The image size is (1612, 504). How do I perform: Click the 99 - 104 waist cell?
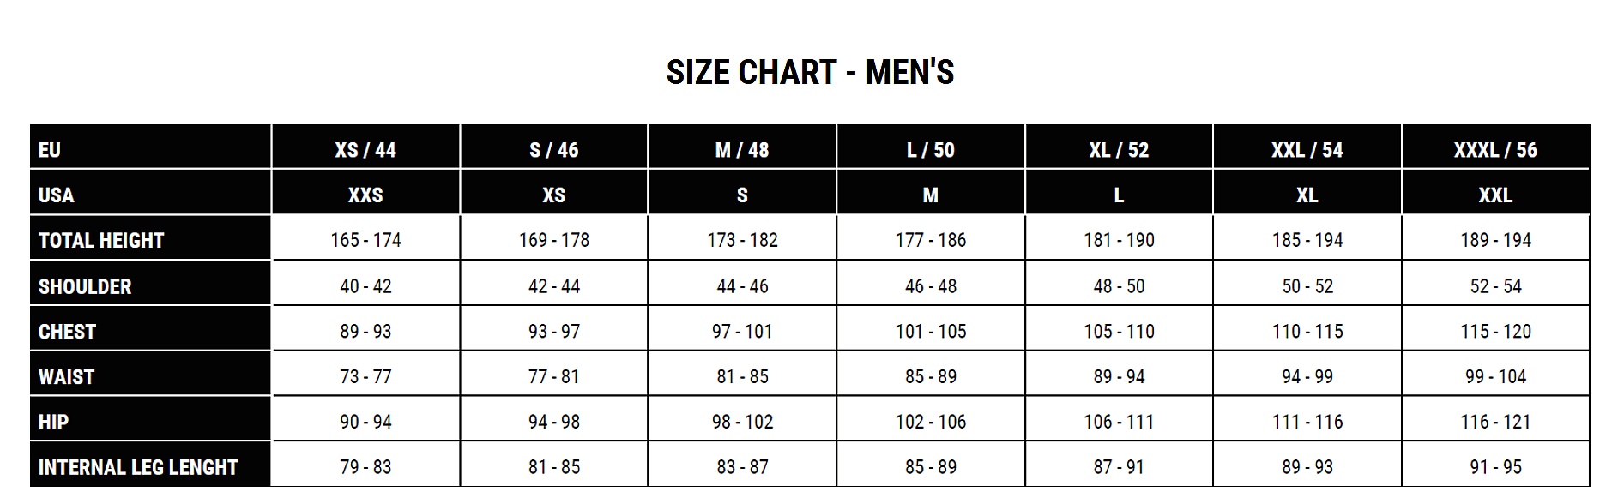click(1495, 376)
